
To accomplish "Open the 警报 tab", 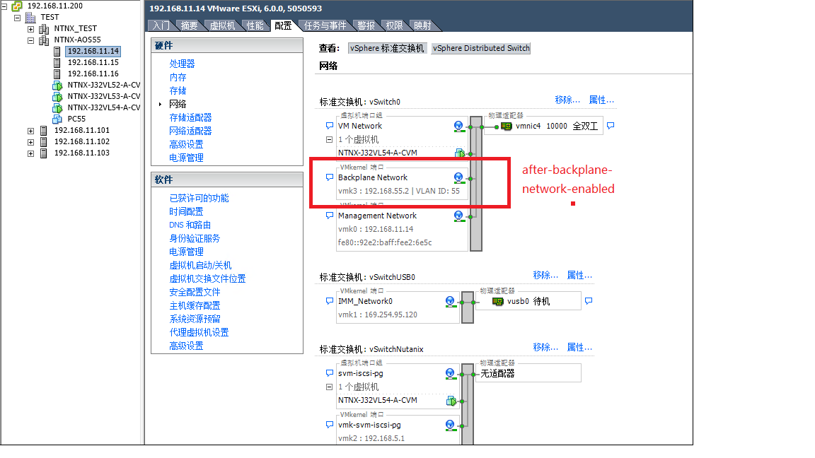I will tap(366, 25).
